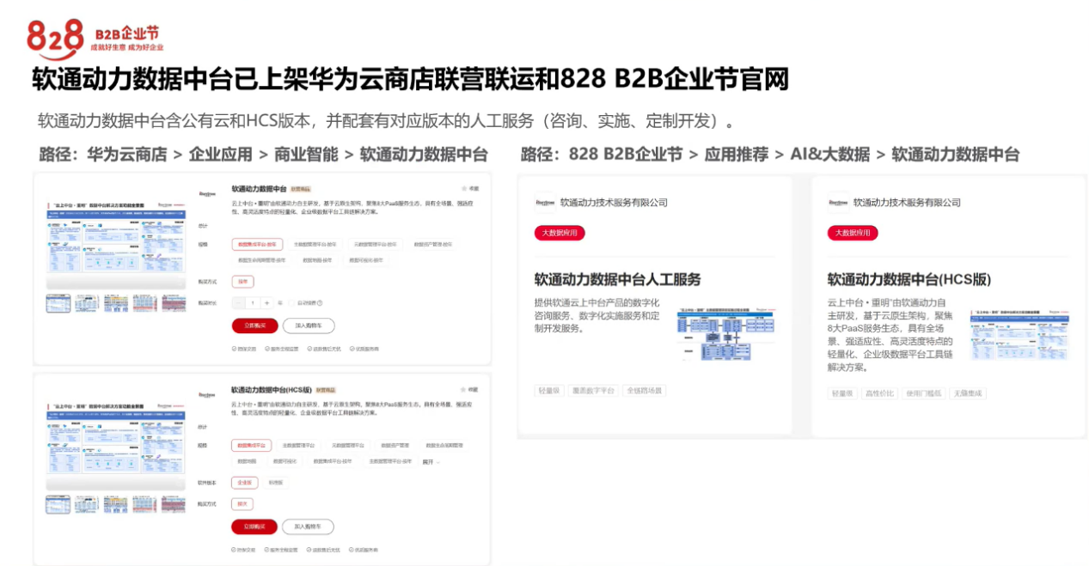
Task: Click 无限集成 tag on the HCS版 card
Action: (x=968, y=393)
